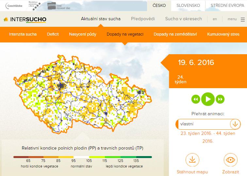
Task: Open the Předpovědi section
Action: (x=143, y=19)
